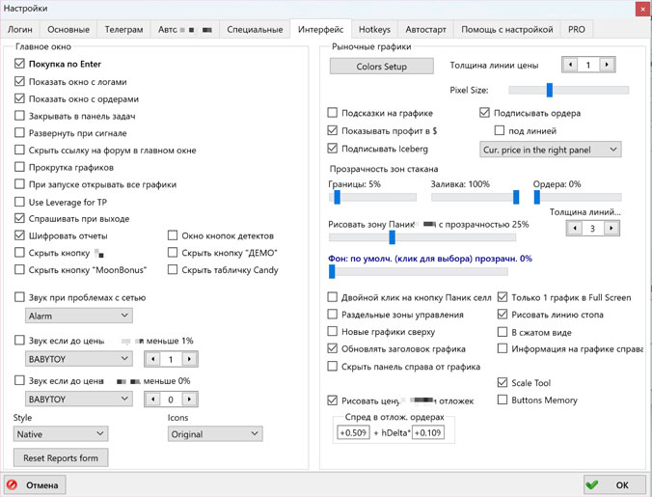
Task: Click the Colors Setup button
Action: click(382, 67)
